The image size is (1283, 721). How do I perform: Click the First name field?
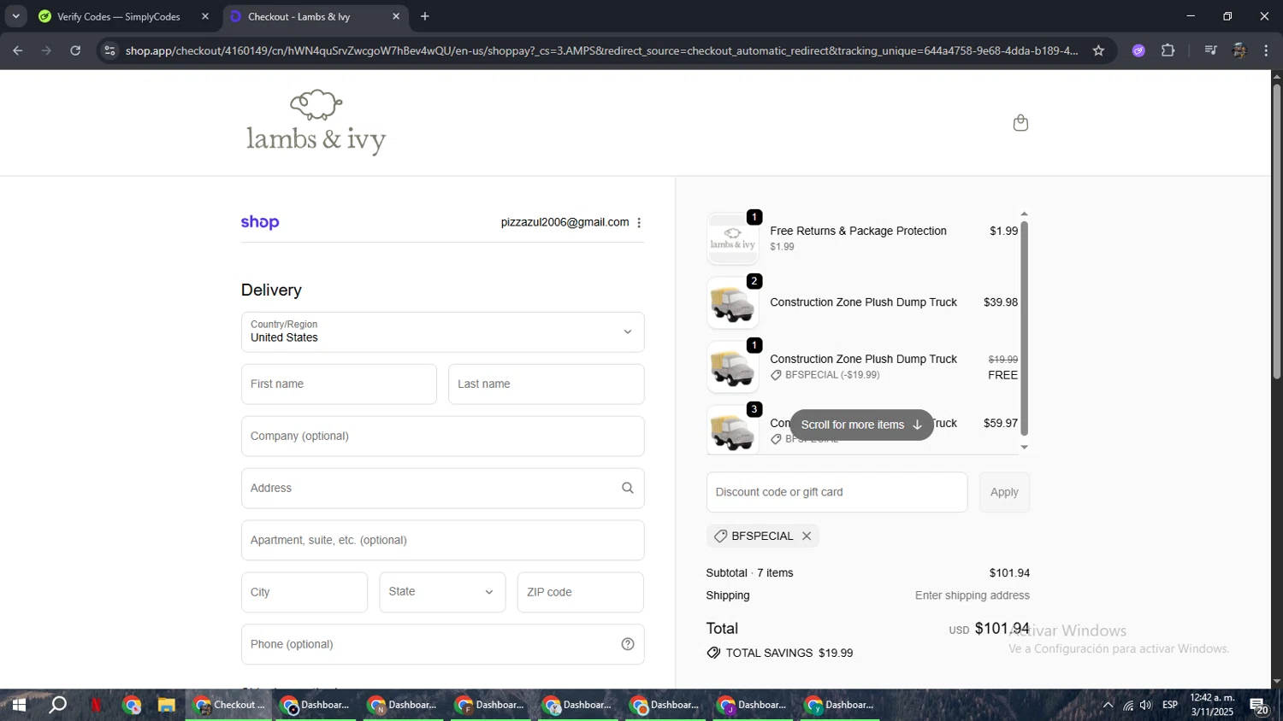[339, 384]
